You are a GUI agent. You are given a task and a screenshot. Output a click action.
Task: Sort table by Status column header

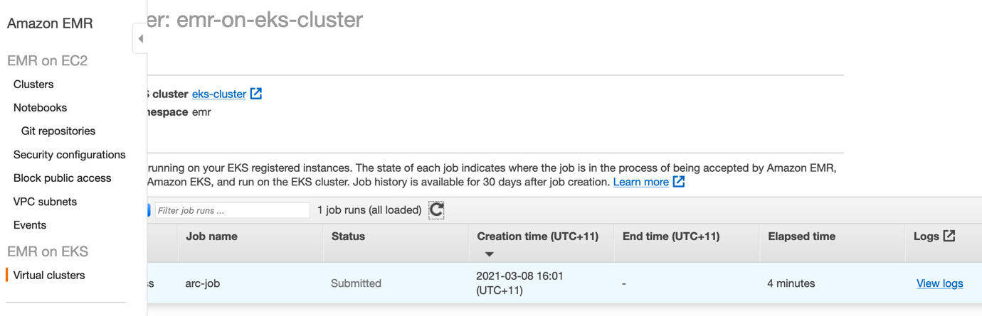348,236
